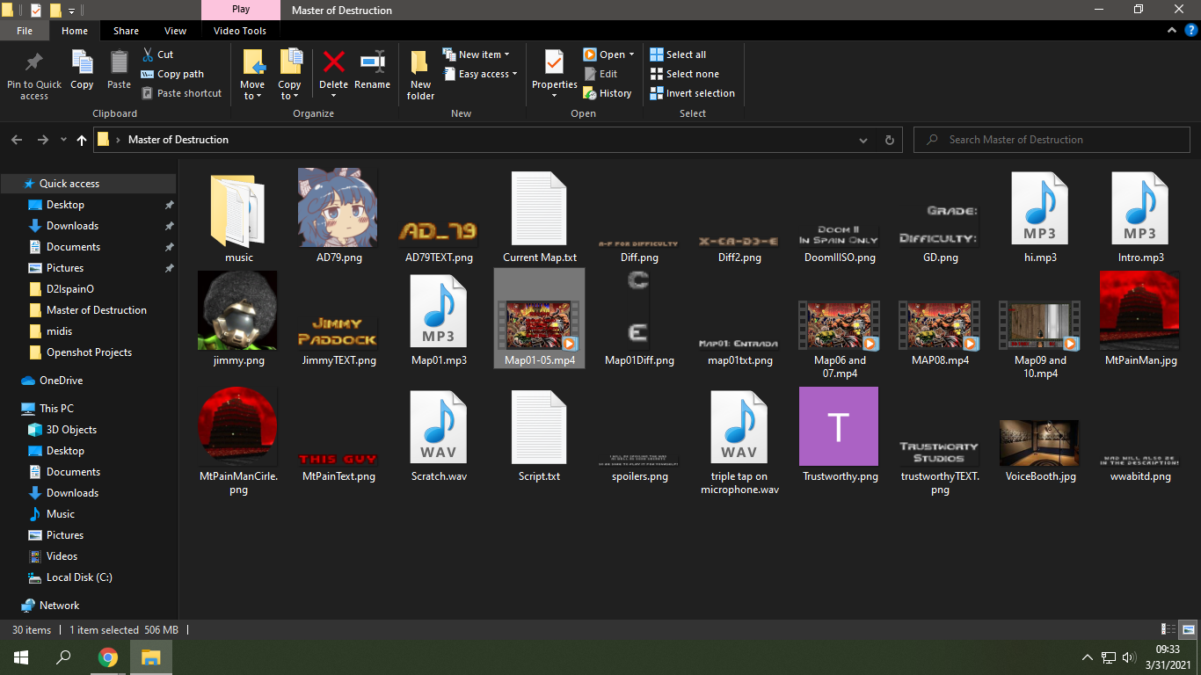
Task: Open the Video Tools tab
Action: pyautogui.click(x=240, y=31)
